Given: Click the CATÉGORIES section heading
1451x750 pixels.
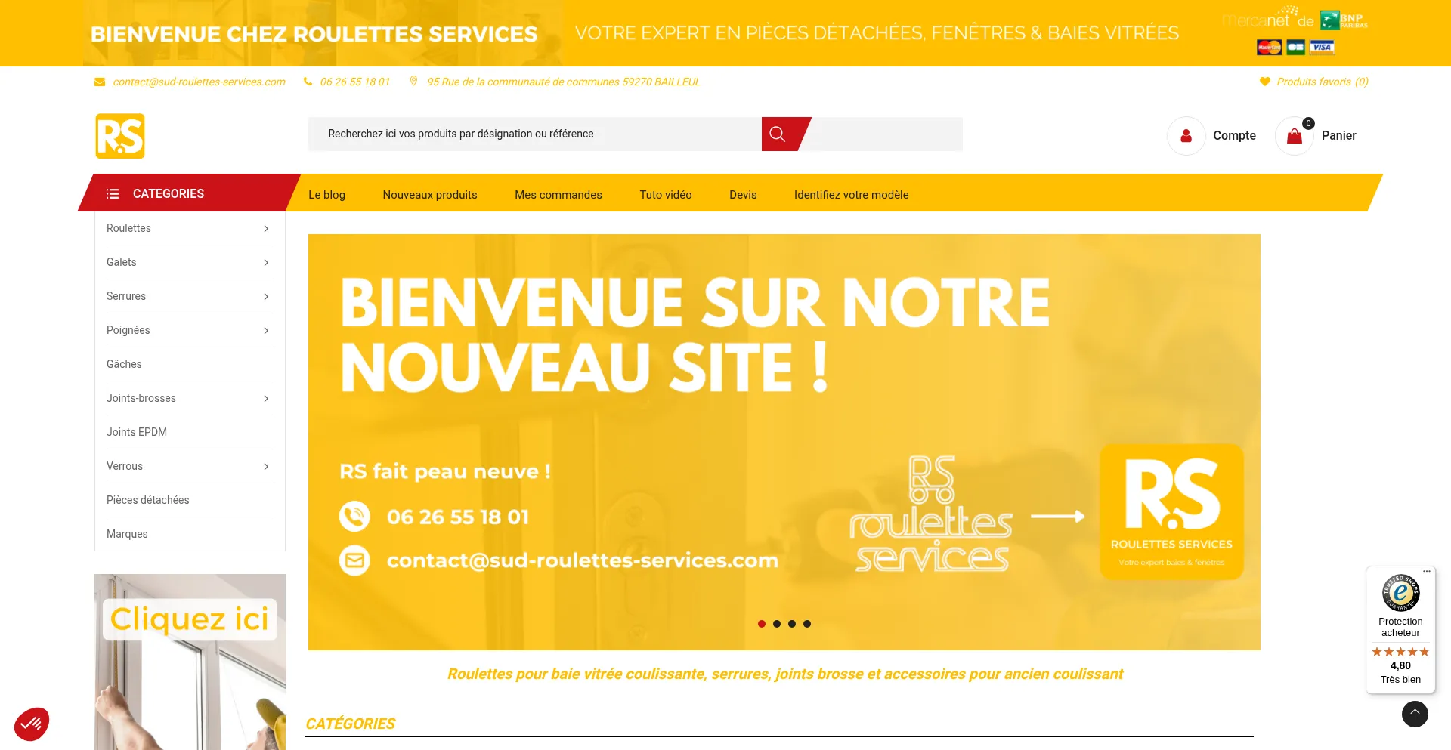Looking at the screenshot, I should pyautogui.click(x=351, y=724).
